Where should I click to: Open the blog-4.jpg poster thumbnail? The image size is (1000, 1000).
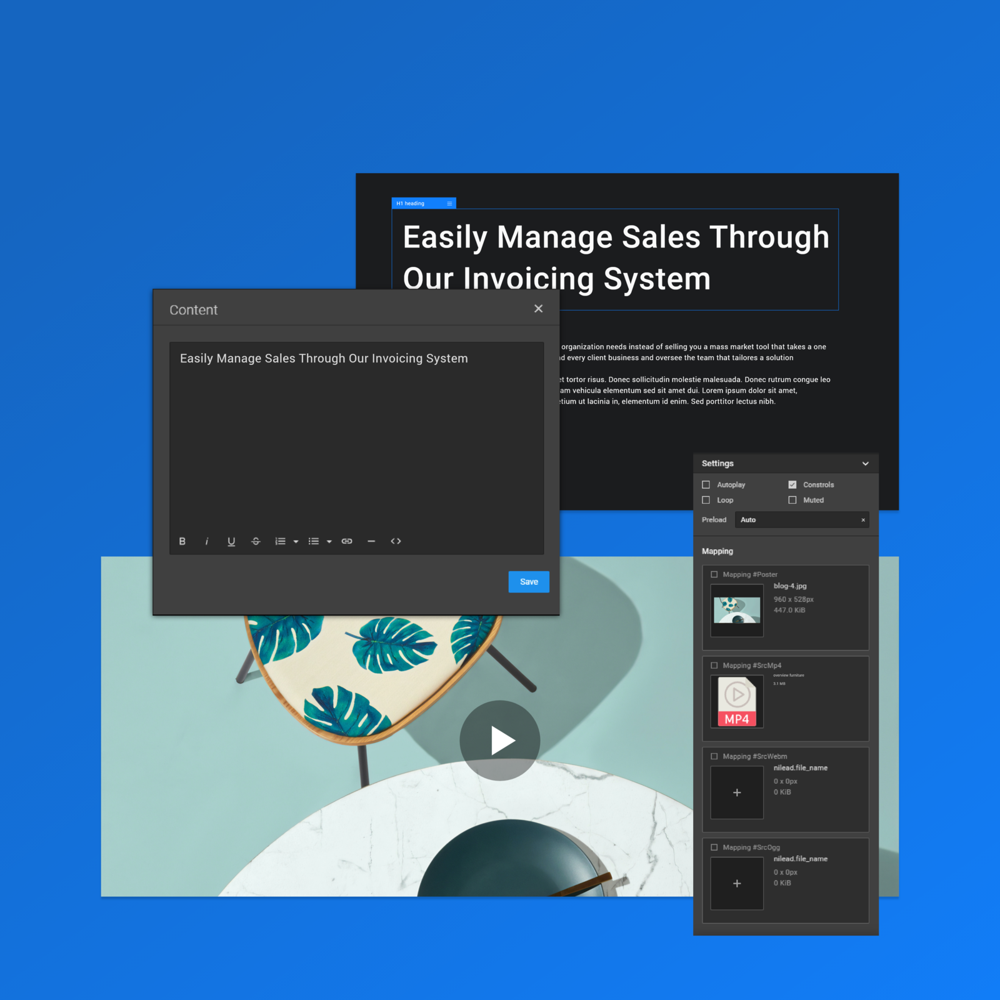(x=737, y=611)
